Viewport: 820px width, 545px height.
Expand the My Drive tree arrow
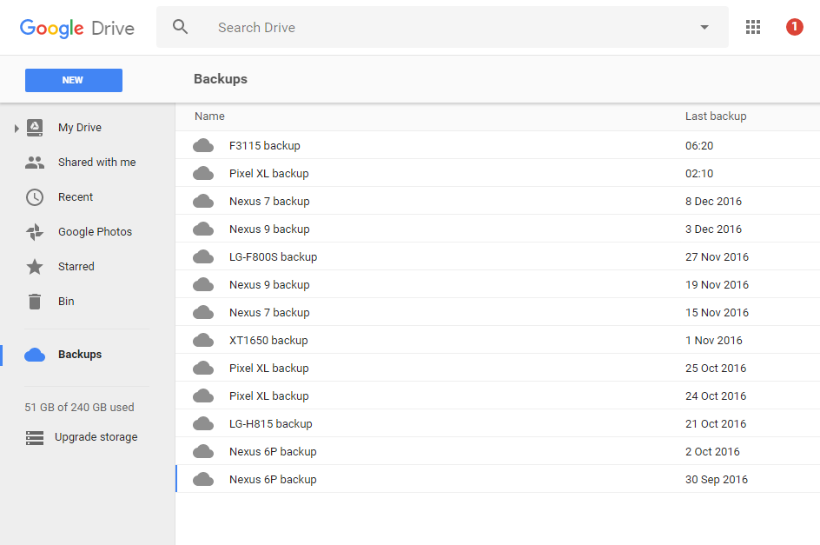coord(17,129)
